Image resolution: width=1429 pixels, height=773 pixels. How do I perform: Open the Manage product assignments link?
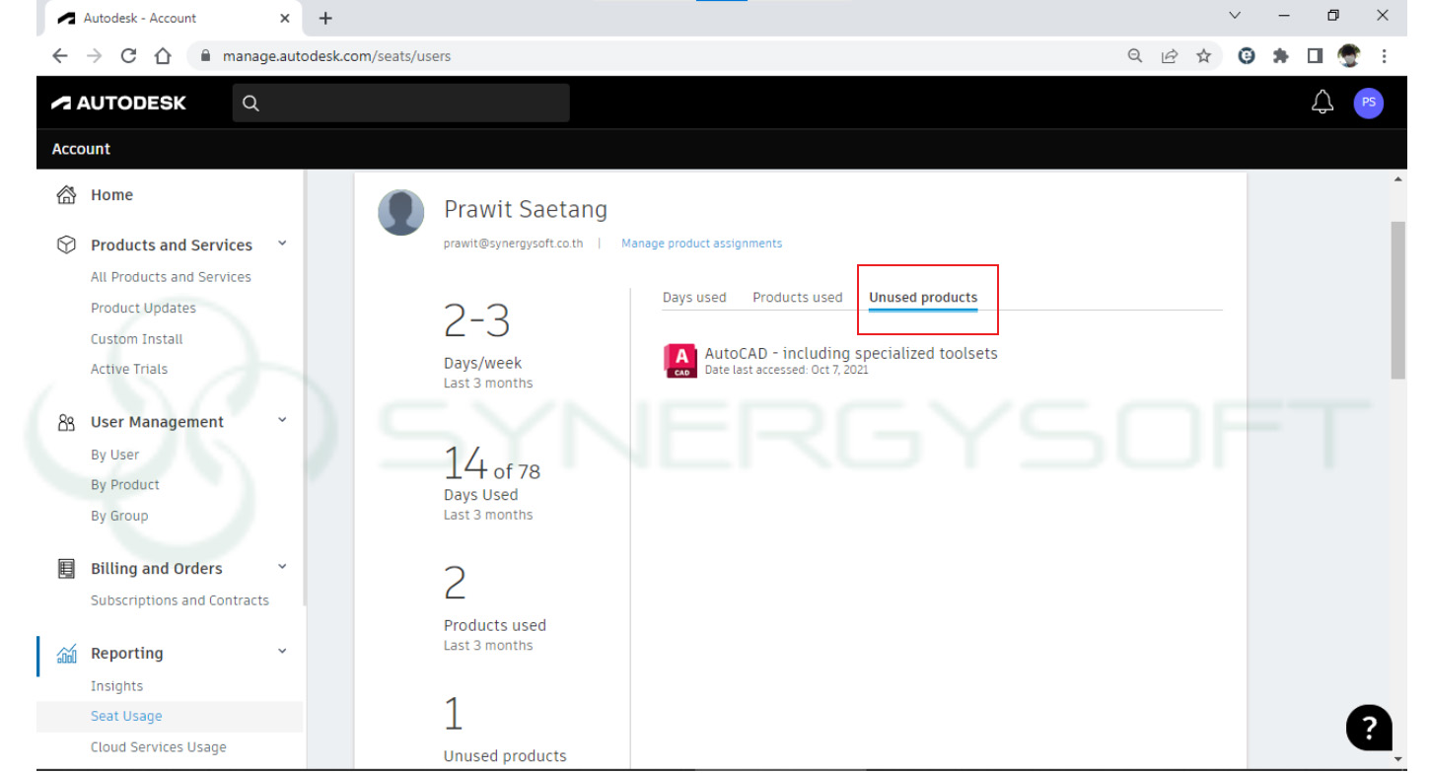click(701, 243)
